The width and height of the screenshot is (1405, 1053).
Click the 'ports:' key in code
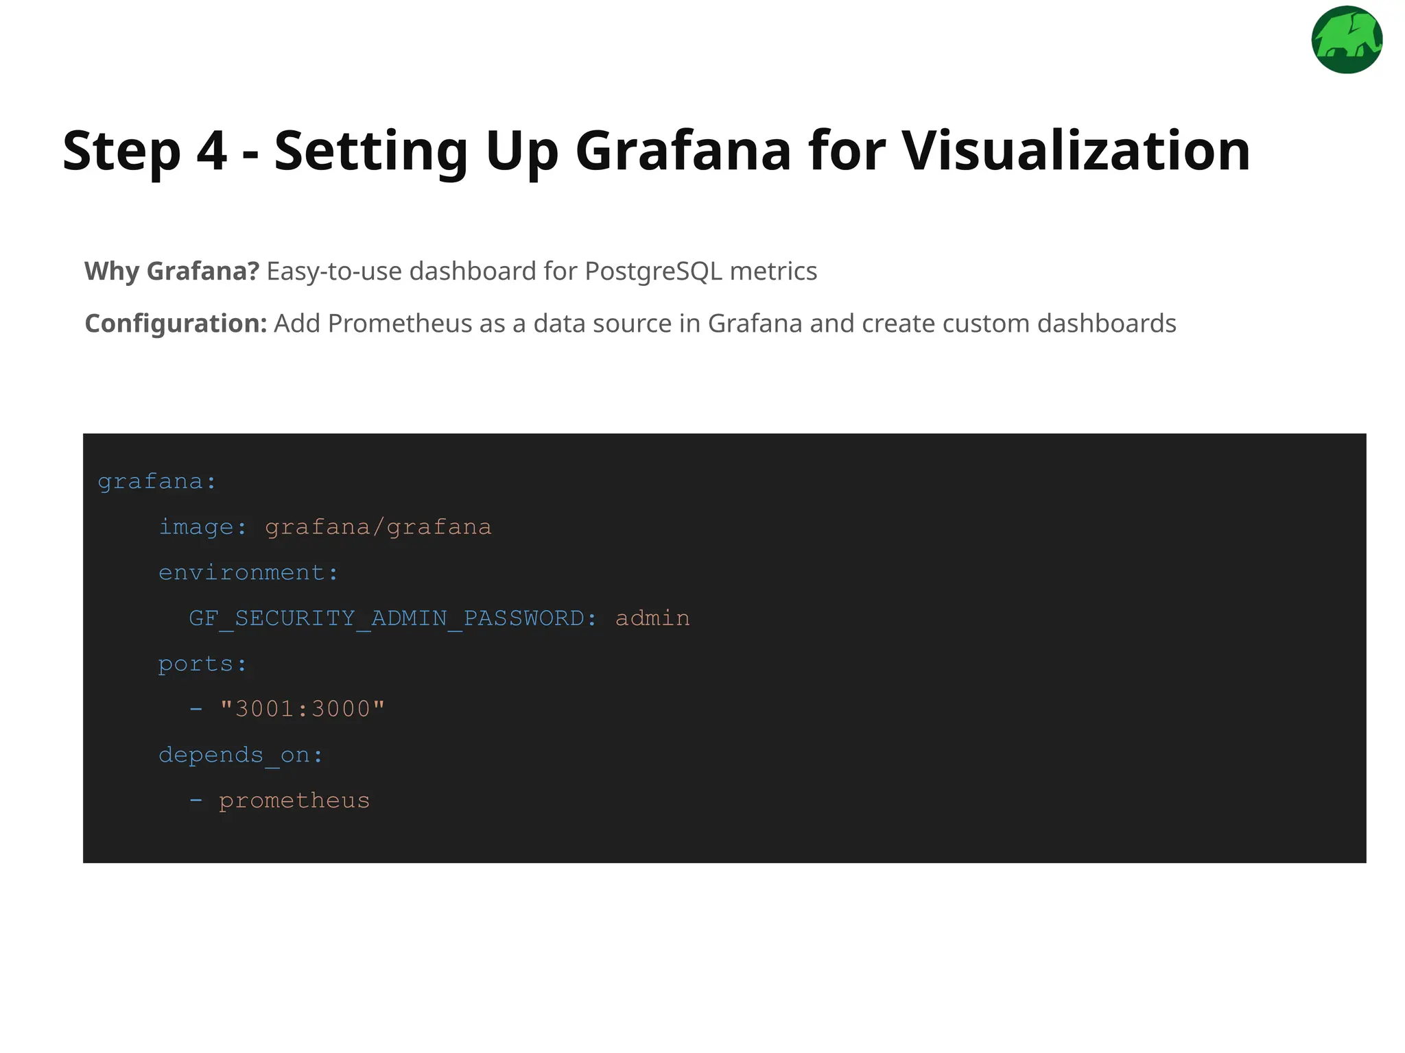[202, 664]
